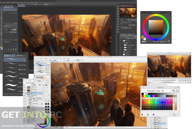The image size is (195, 129).
Task: Add color with the droplet plus icon
Action: (174, 114)
